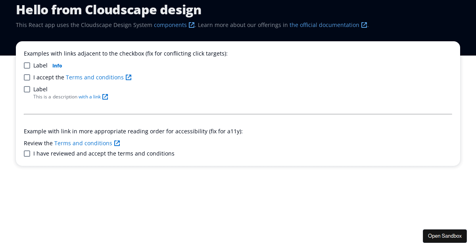Click external icon beside 'Review the' Terms link
Image resolution: width=476 pixels, height=250 pixels.
(x=117, y=143)
